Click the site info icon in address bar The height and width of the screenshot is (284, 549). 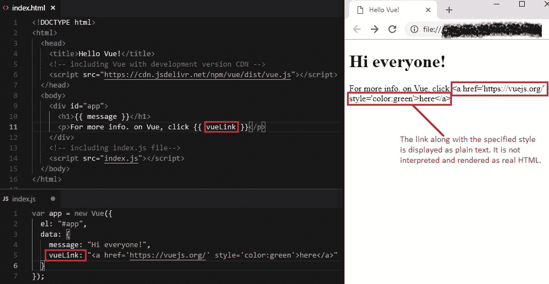click(x=414, y=29)
